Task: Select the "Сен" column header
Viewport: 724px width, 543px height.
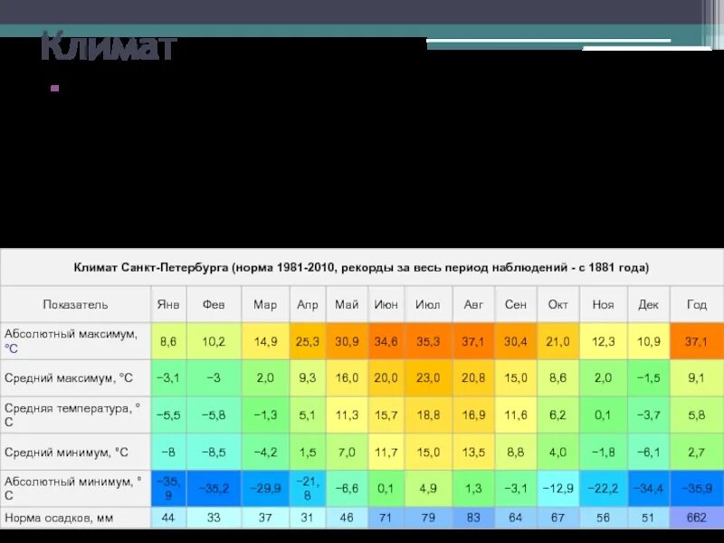Action: click(515, 305)
